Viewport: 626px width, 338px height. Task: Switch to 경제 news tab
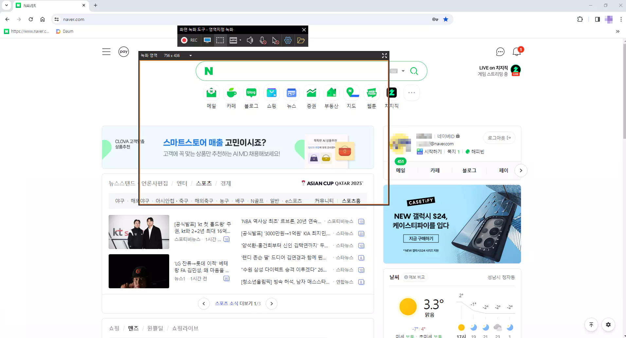pyautogui.click(x=226, y=183)
